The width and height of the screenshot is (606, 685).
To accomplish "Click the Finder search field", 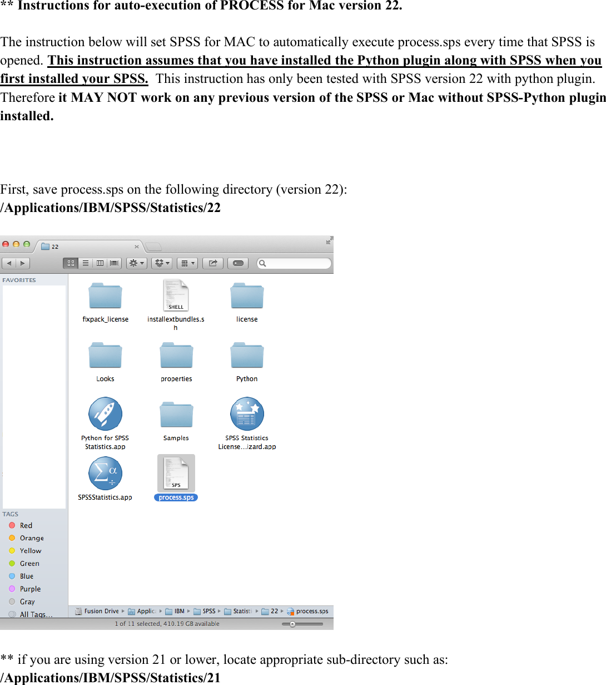I will point(294,263).
